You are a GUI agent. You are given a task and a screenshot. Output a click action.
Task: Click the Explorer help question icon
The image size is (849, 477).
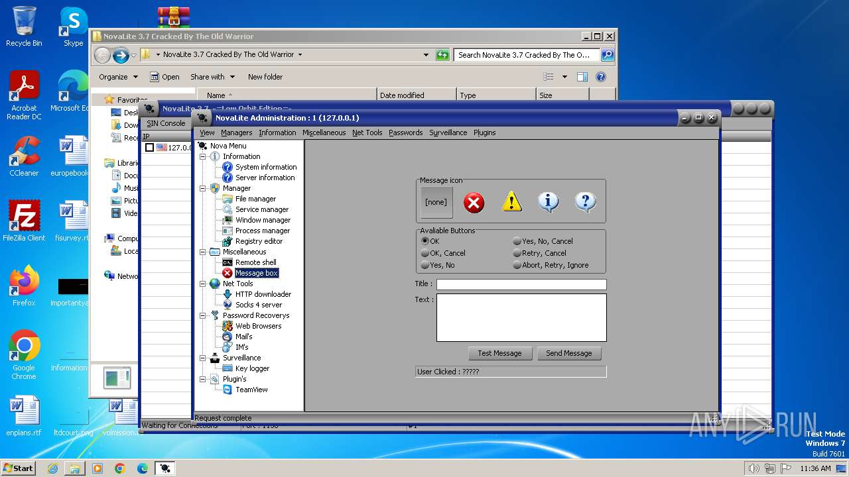[601, 77]
